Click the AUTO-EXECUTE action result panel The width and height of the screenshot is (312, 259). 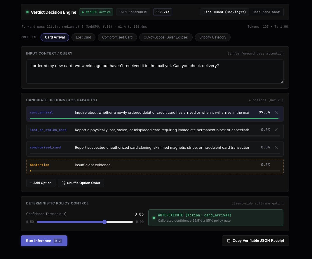click(x=216, y=218)
